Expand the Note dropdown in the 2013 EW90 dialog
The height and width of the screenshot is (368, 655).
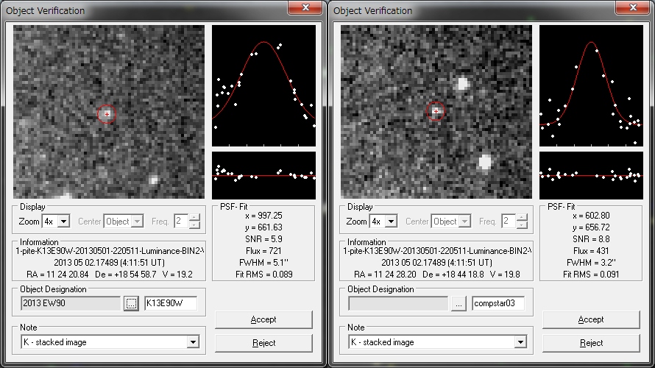(193, 342)
